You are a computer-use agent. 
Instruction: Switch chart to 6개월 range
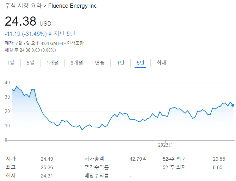pyautogui.click(x=77, y=63)
